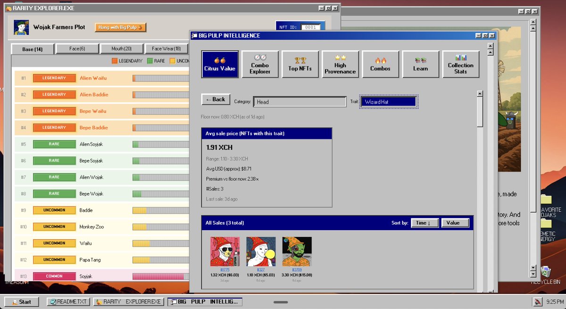Switch to the Combos tab
566x309 pixels.
pyautogui.click(x=380, y=64)
